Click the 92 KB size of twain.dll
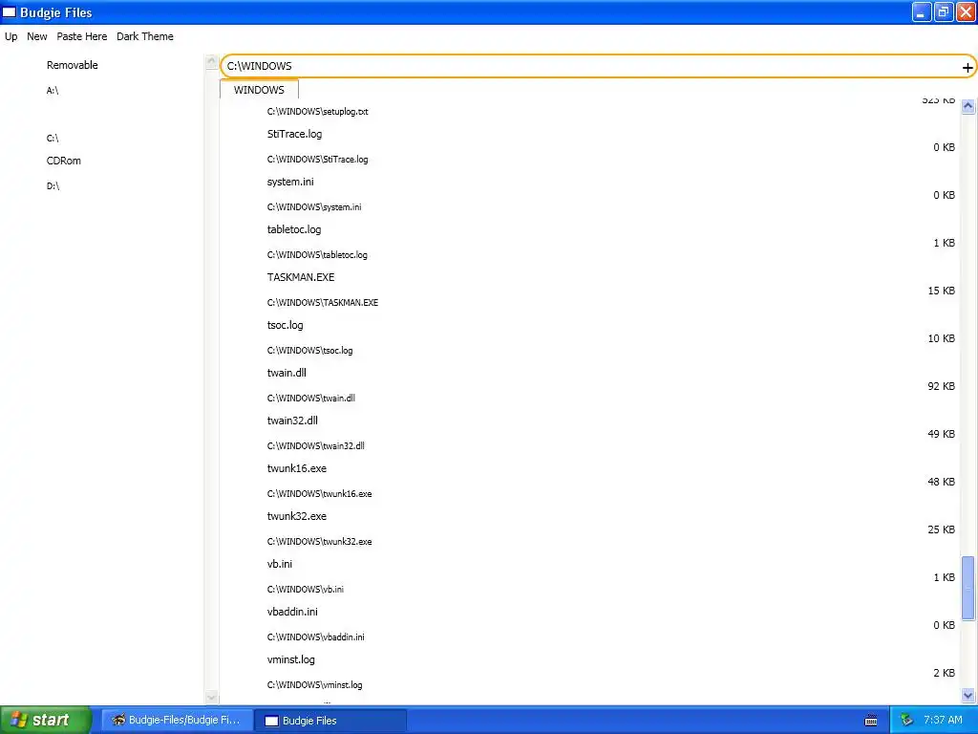Screen dimensions: 978x734 [x=941, y=386]
